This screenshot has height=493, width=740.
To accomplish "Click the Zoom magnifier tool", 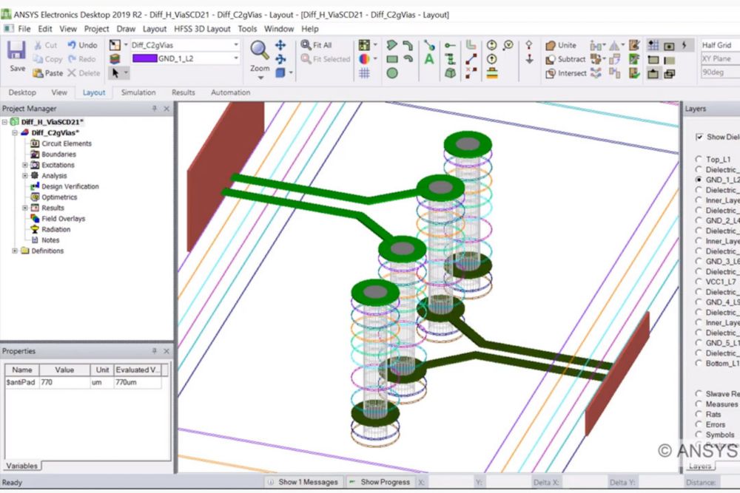I will click(x=259, y=51).
